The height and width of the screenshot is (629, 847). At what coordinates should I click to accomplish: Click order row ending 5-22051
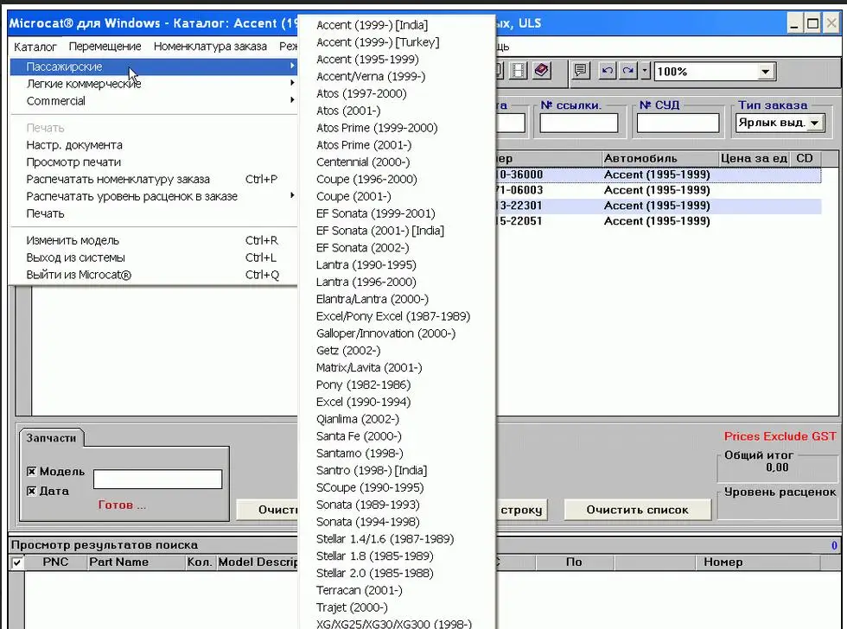[x=659, y=221]
